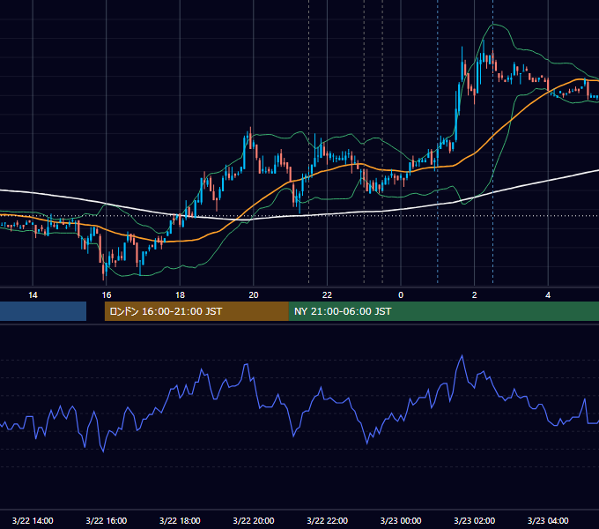Viewport: 599px width, 529px height.
Task: Click the 3/22 16:00 time label
Action: click(107, 520)
